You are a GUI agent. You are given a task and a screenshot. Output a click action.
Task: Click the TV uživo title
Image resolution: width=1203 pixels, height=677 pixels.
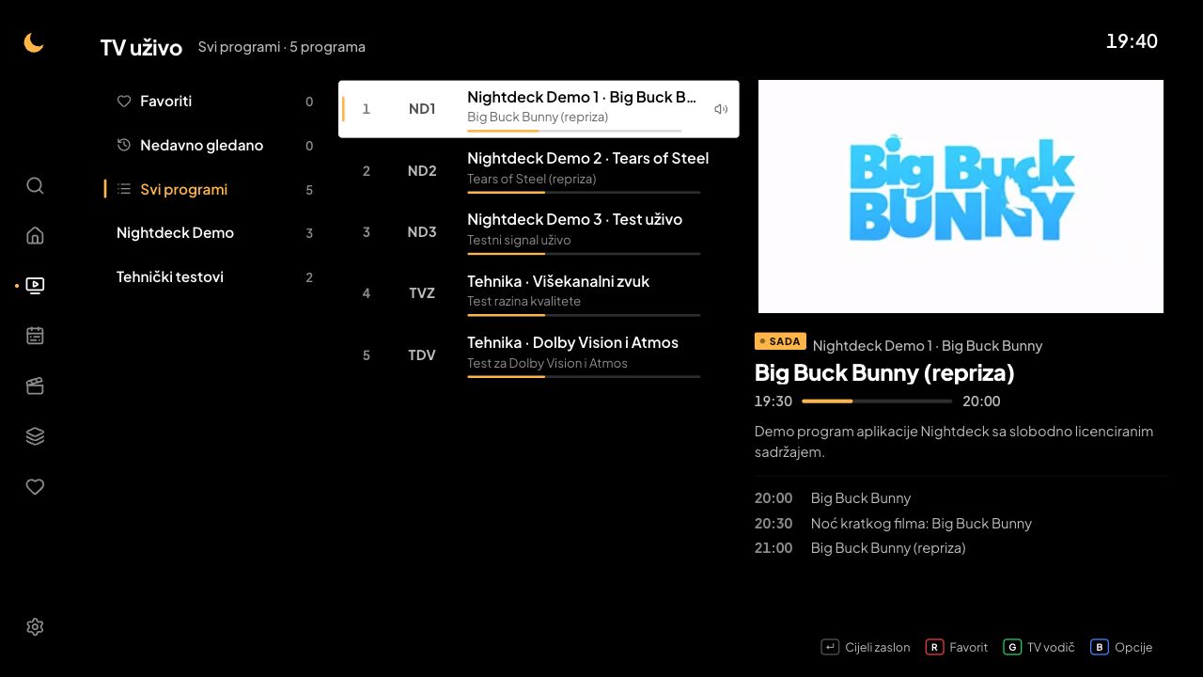[x=141, y=48]
